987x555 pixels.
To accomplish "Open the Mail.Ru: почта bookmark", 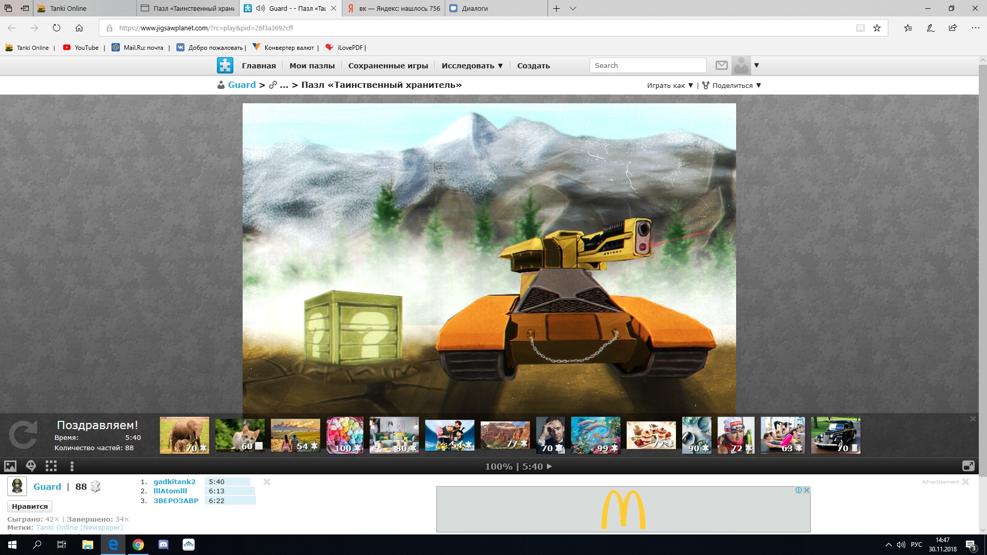I will 138,48.
